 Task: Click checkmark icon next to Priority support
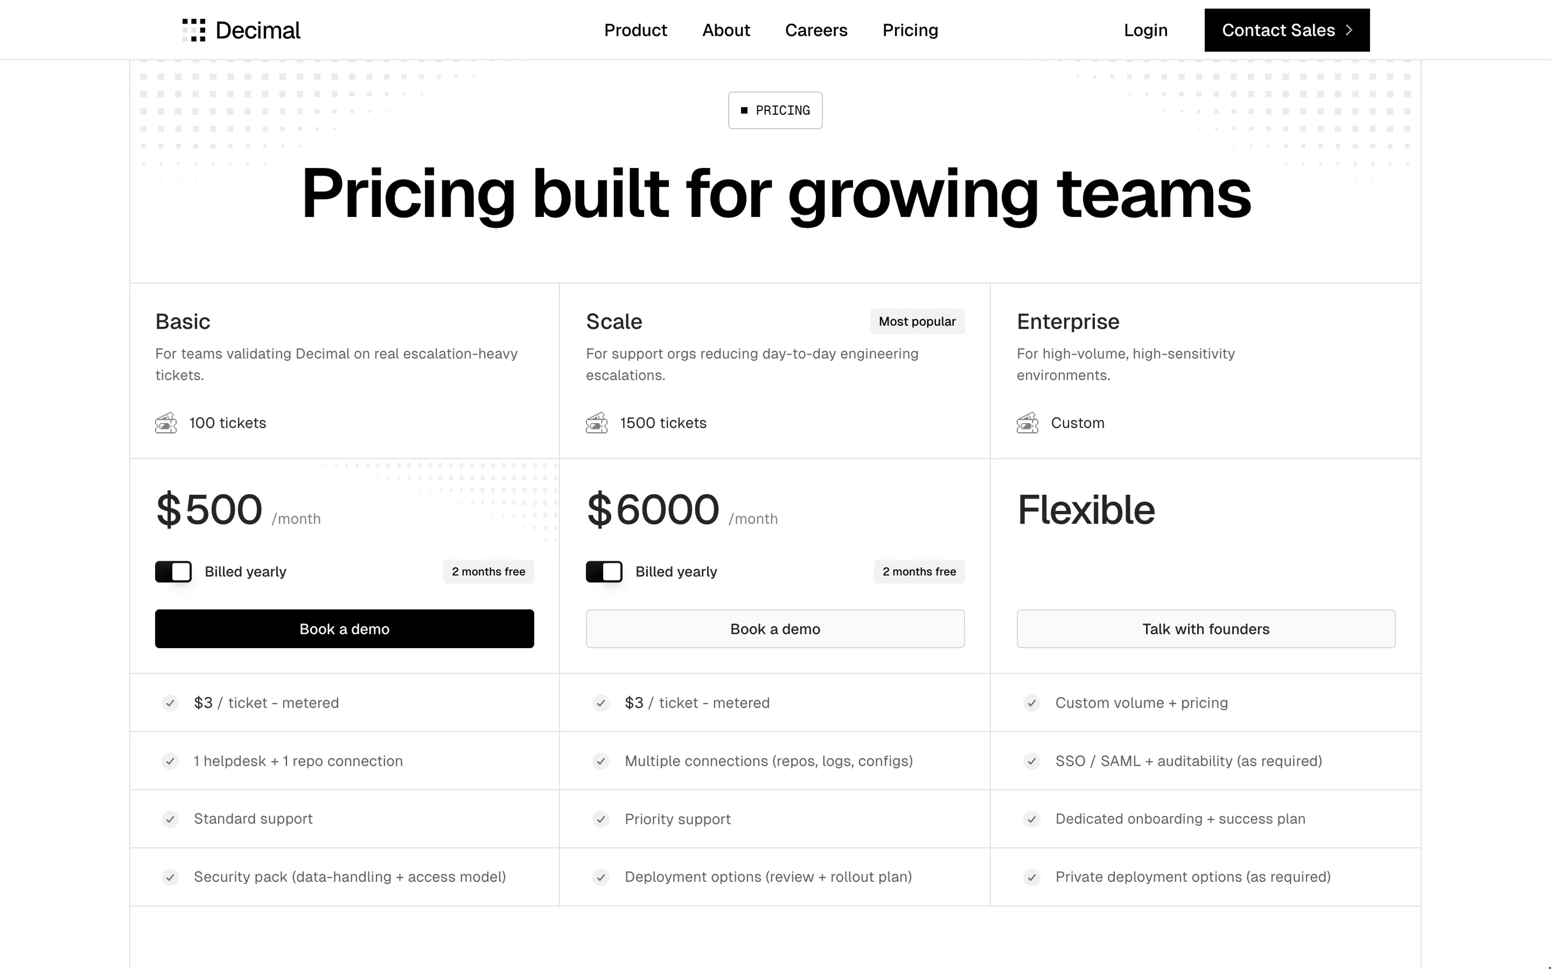(600, 819)
